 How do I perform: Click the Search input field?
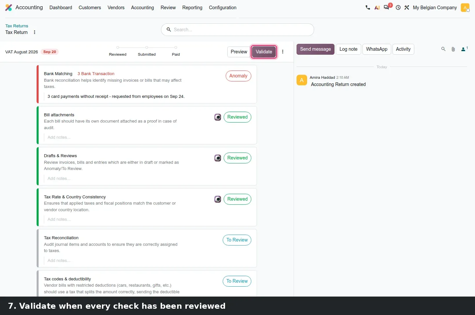click(x=237, y=30)
